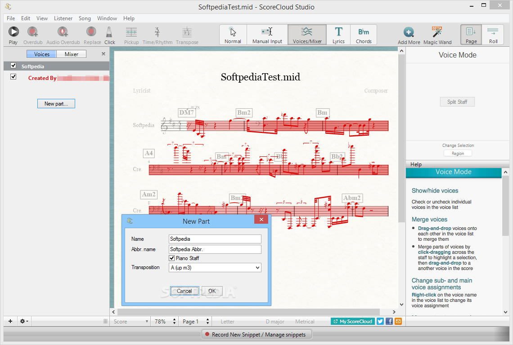Uncheck the Softpedia voice checkbox
The width and height of the screenshot is (513, 345).
point(13,66)
